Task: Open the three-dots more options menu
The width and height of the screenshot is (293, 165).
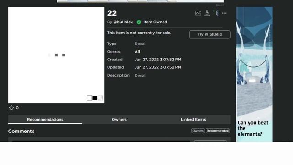Action: [x=224, y=13]
